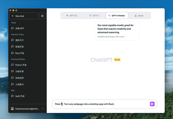Viewport: 173px width, 119px height.
Task: Click the yellow PLUS badge
Action: pos(117,60)
